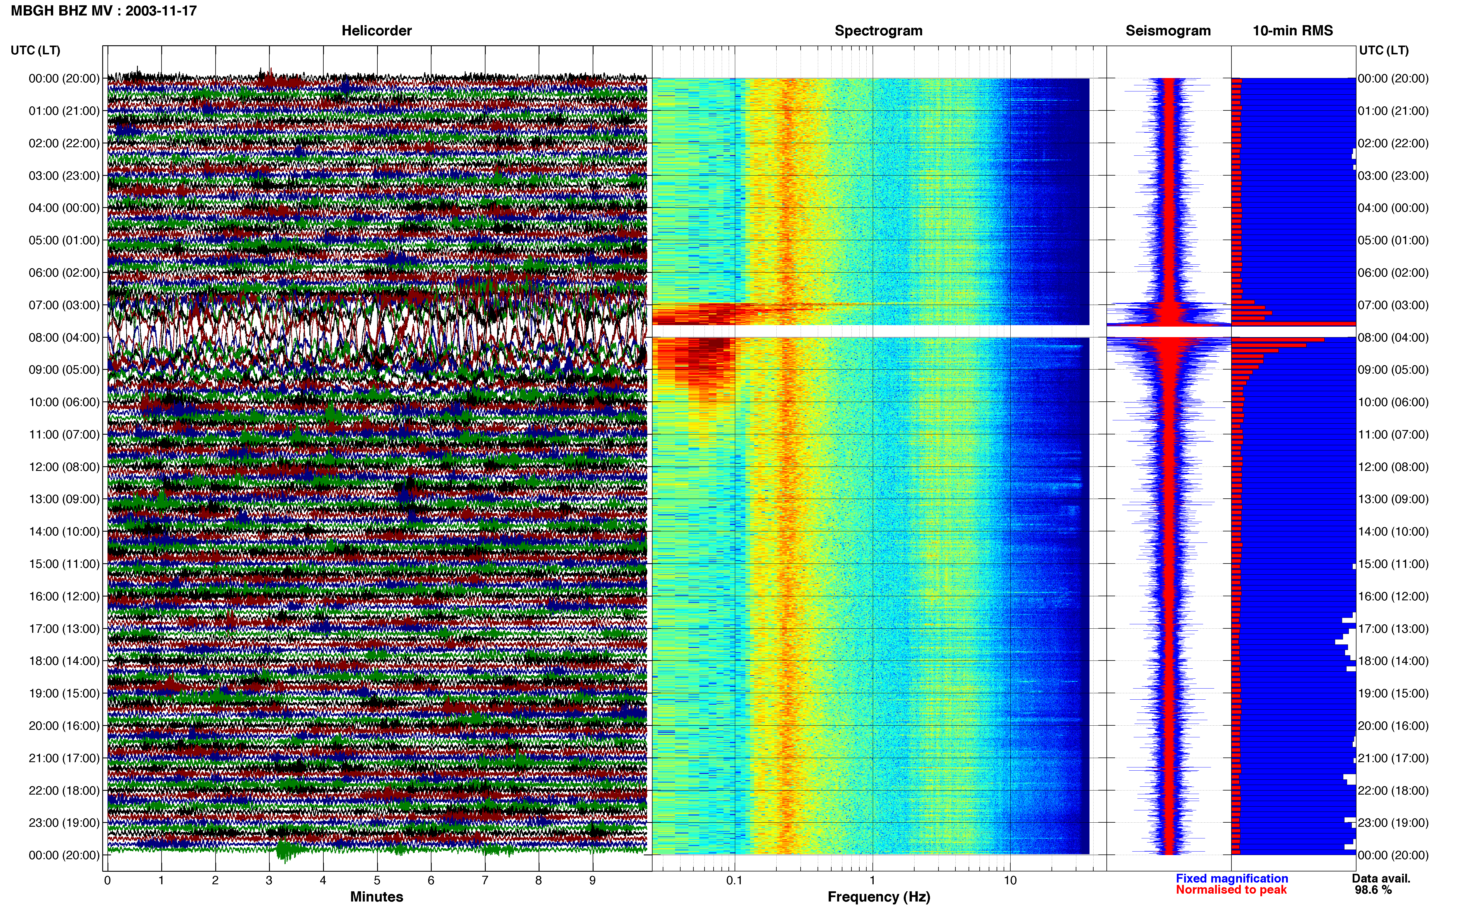The image size is (1466, 917).
Task: Click left time label 10:00 (06:00)
Action: point(64,401)
